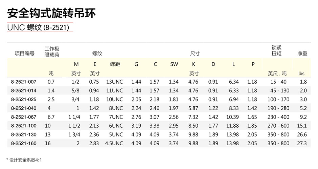Click item number 8-2521-014
Screen dimensions: 318x169
click(24, 90)
